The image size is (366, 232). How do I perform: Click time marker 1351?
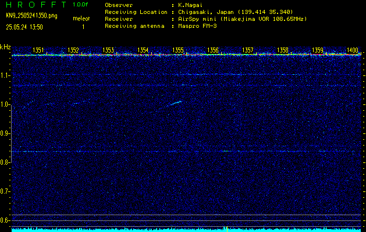coord(38,50)
